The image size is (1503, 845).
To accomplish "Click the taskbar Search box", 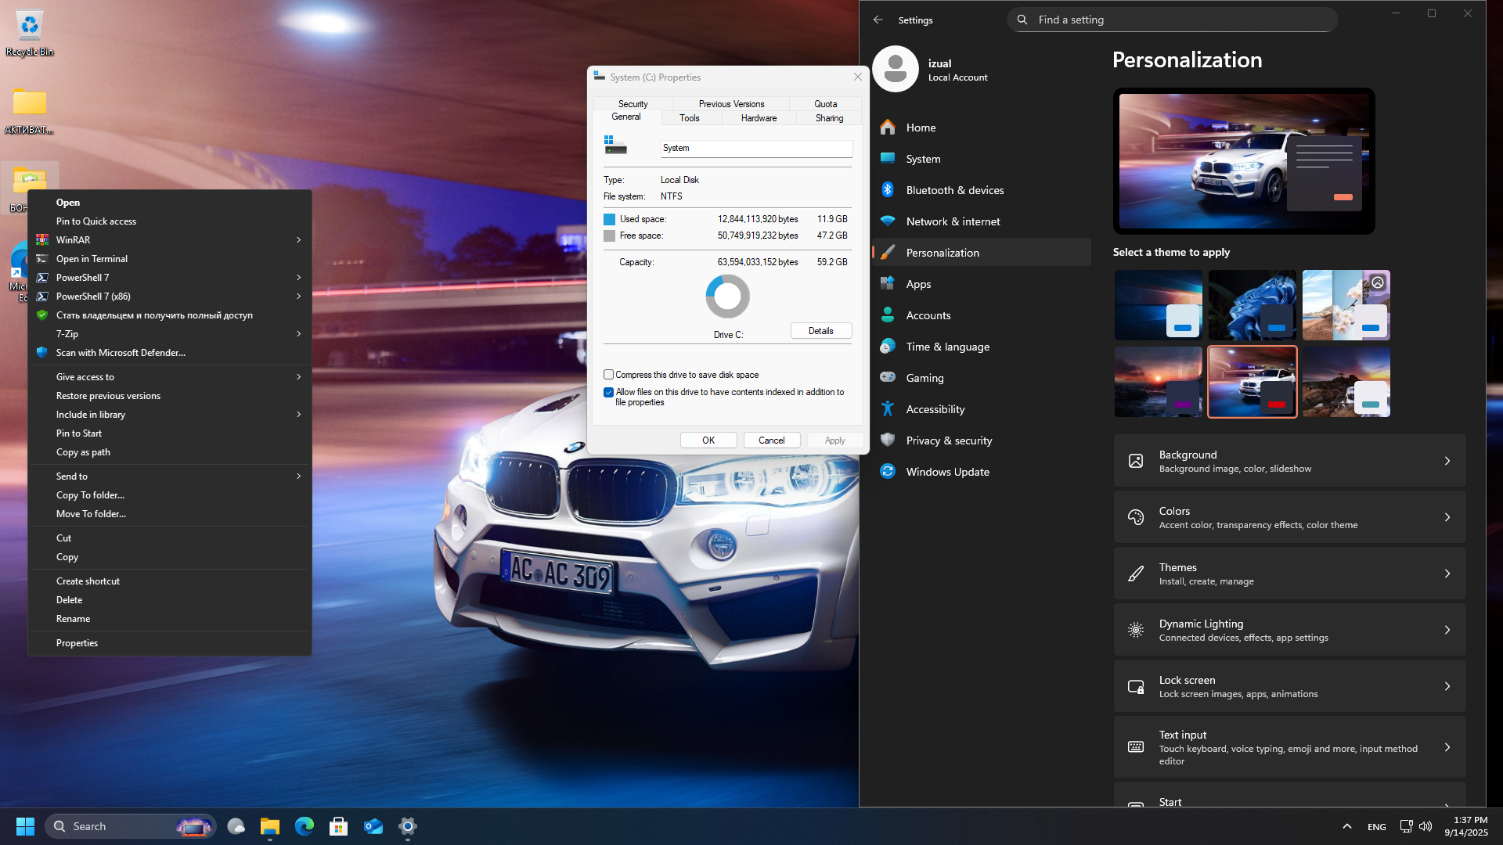I will point(130,826).
